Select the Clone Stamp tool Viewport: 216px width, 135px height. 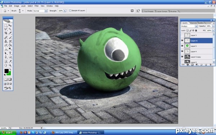pos(6,41)
